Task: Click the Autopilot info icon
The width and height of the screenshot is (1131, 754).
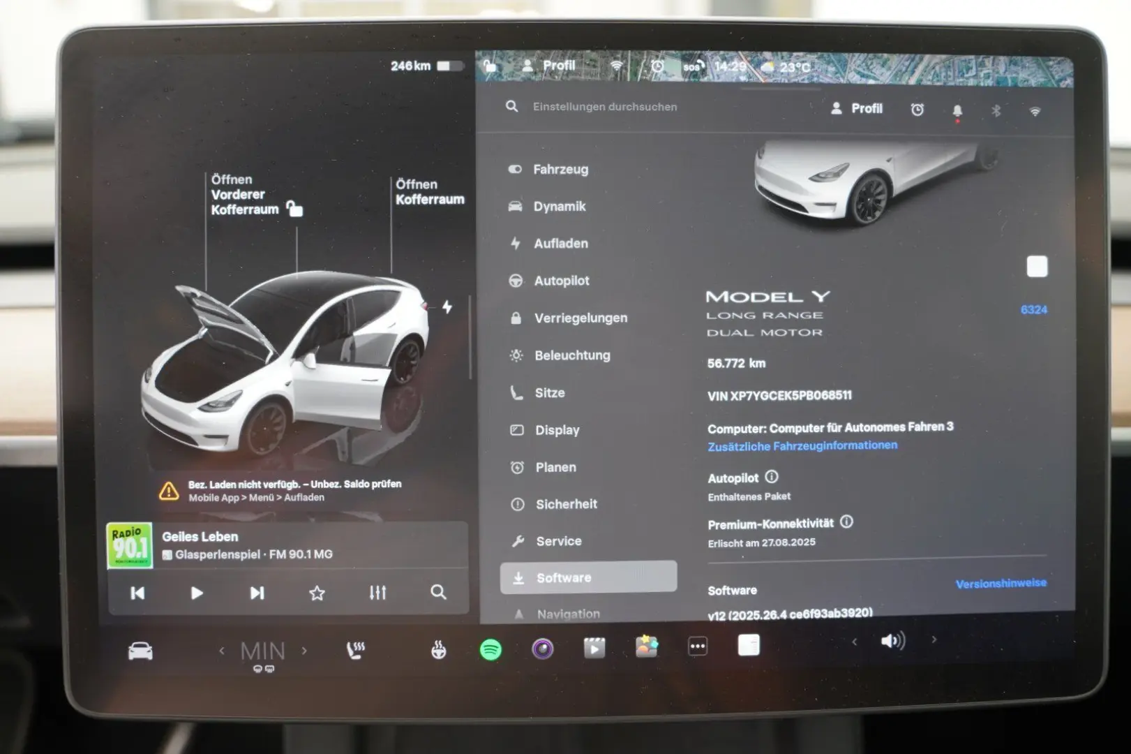Action: [x=772, y=477]
